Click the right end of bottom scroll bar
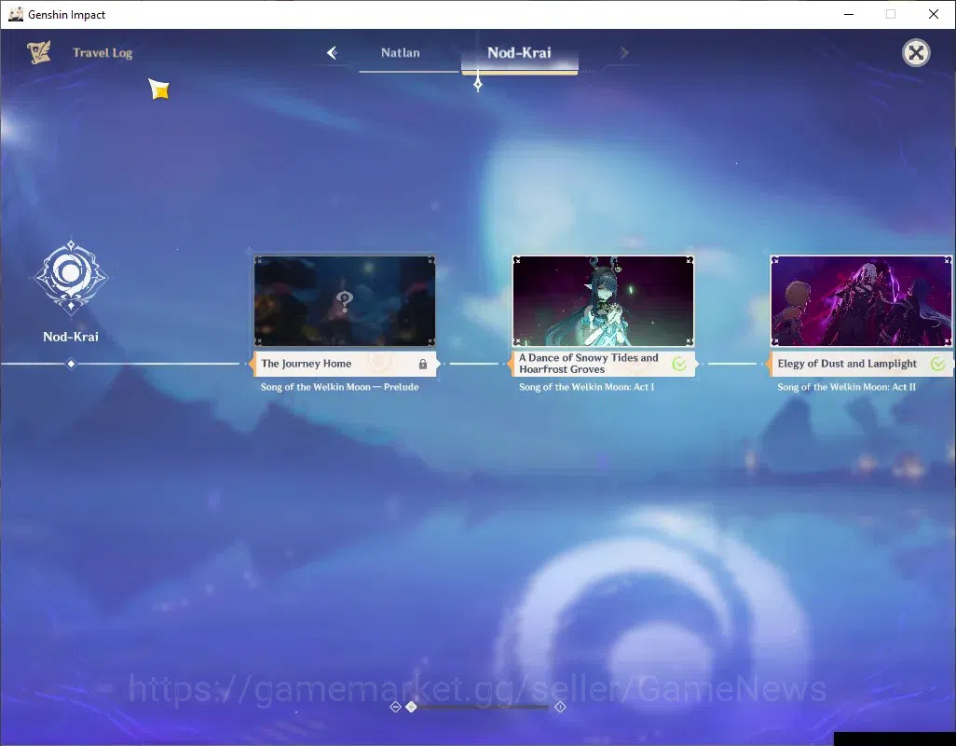Image resolution: width=956 pixels, height=746 pixels. pos(560,707)
